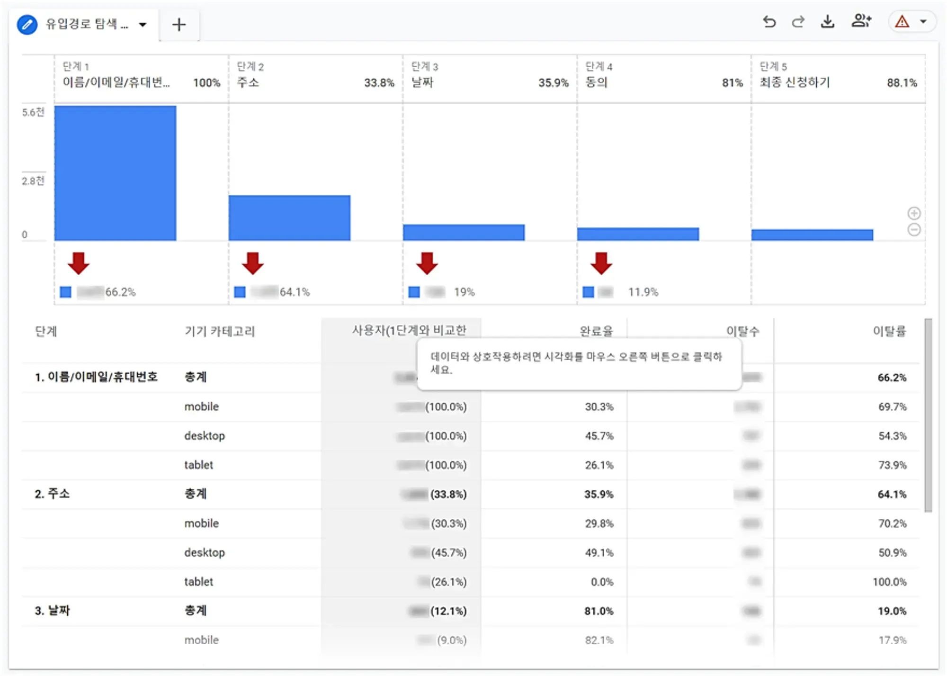Click the 이탈률 column header

tap(889, 331)
